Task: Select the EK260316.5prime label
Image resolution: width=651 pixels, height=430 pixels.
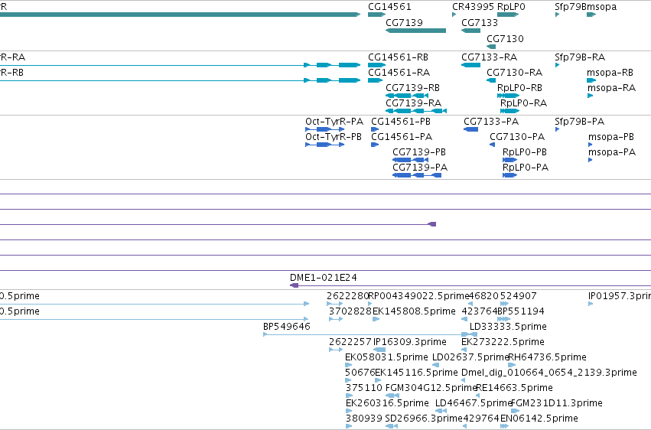Action: (387, 403)
